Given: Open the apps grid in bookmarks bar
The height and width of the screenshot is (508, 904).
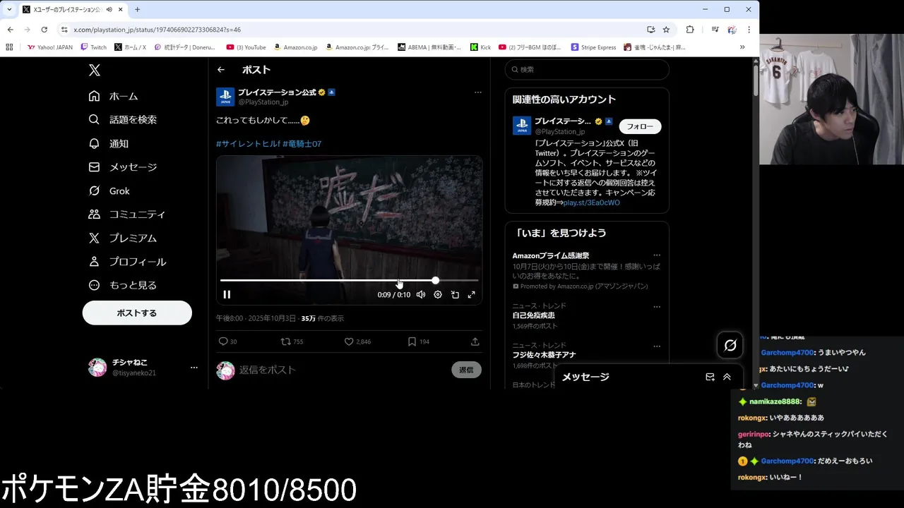Looking at the screenshot, I should click(x=9, y=47).
